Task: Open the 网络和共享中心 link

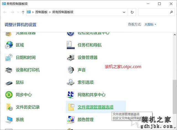Action: pos(92,95)
